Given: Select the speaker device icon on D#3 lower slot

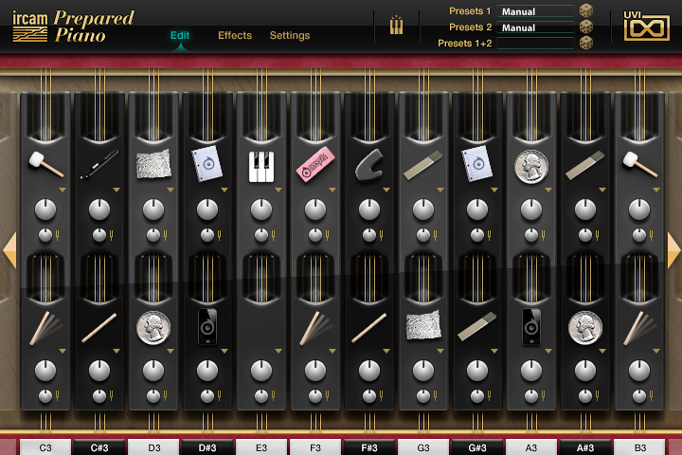Looking at the screenshot, I should 207,326.
